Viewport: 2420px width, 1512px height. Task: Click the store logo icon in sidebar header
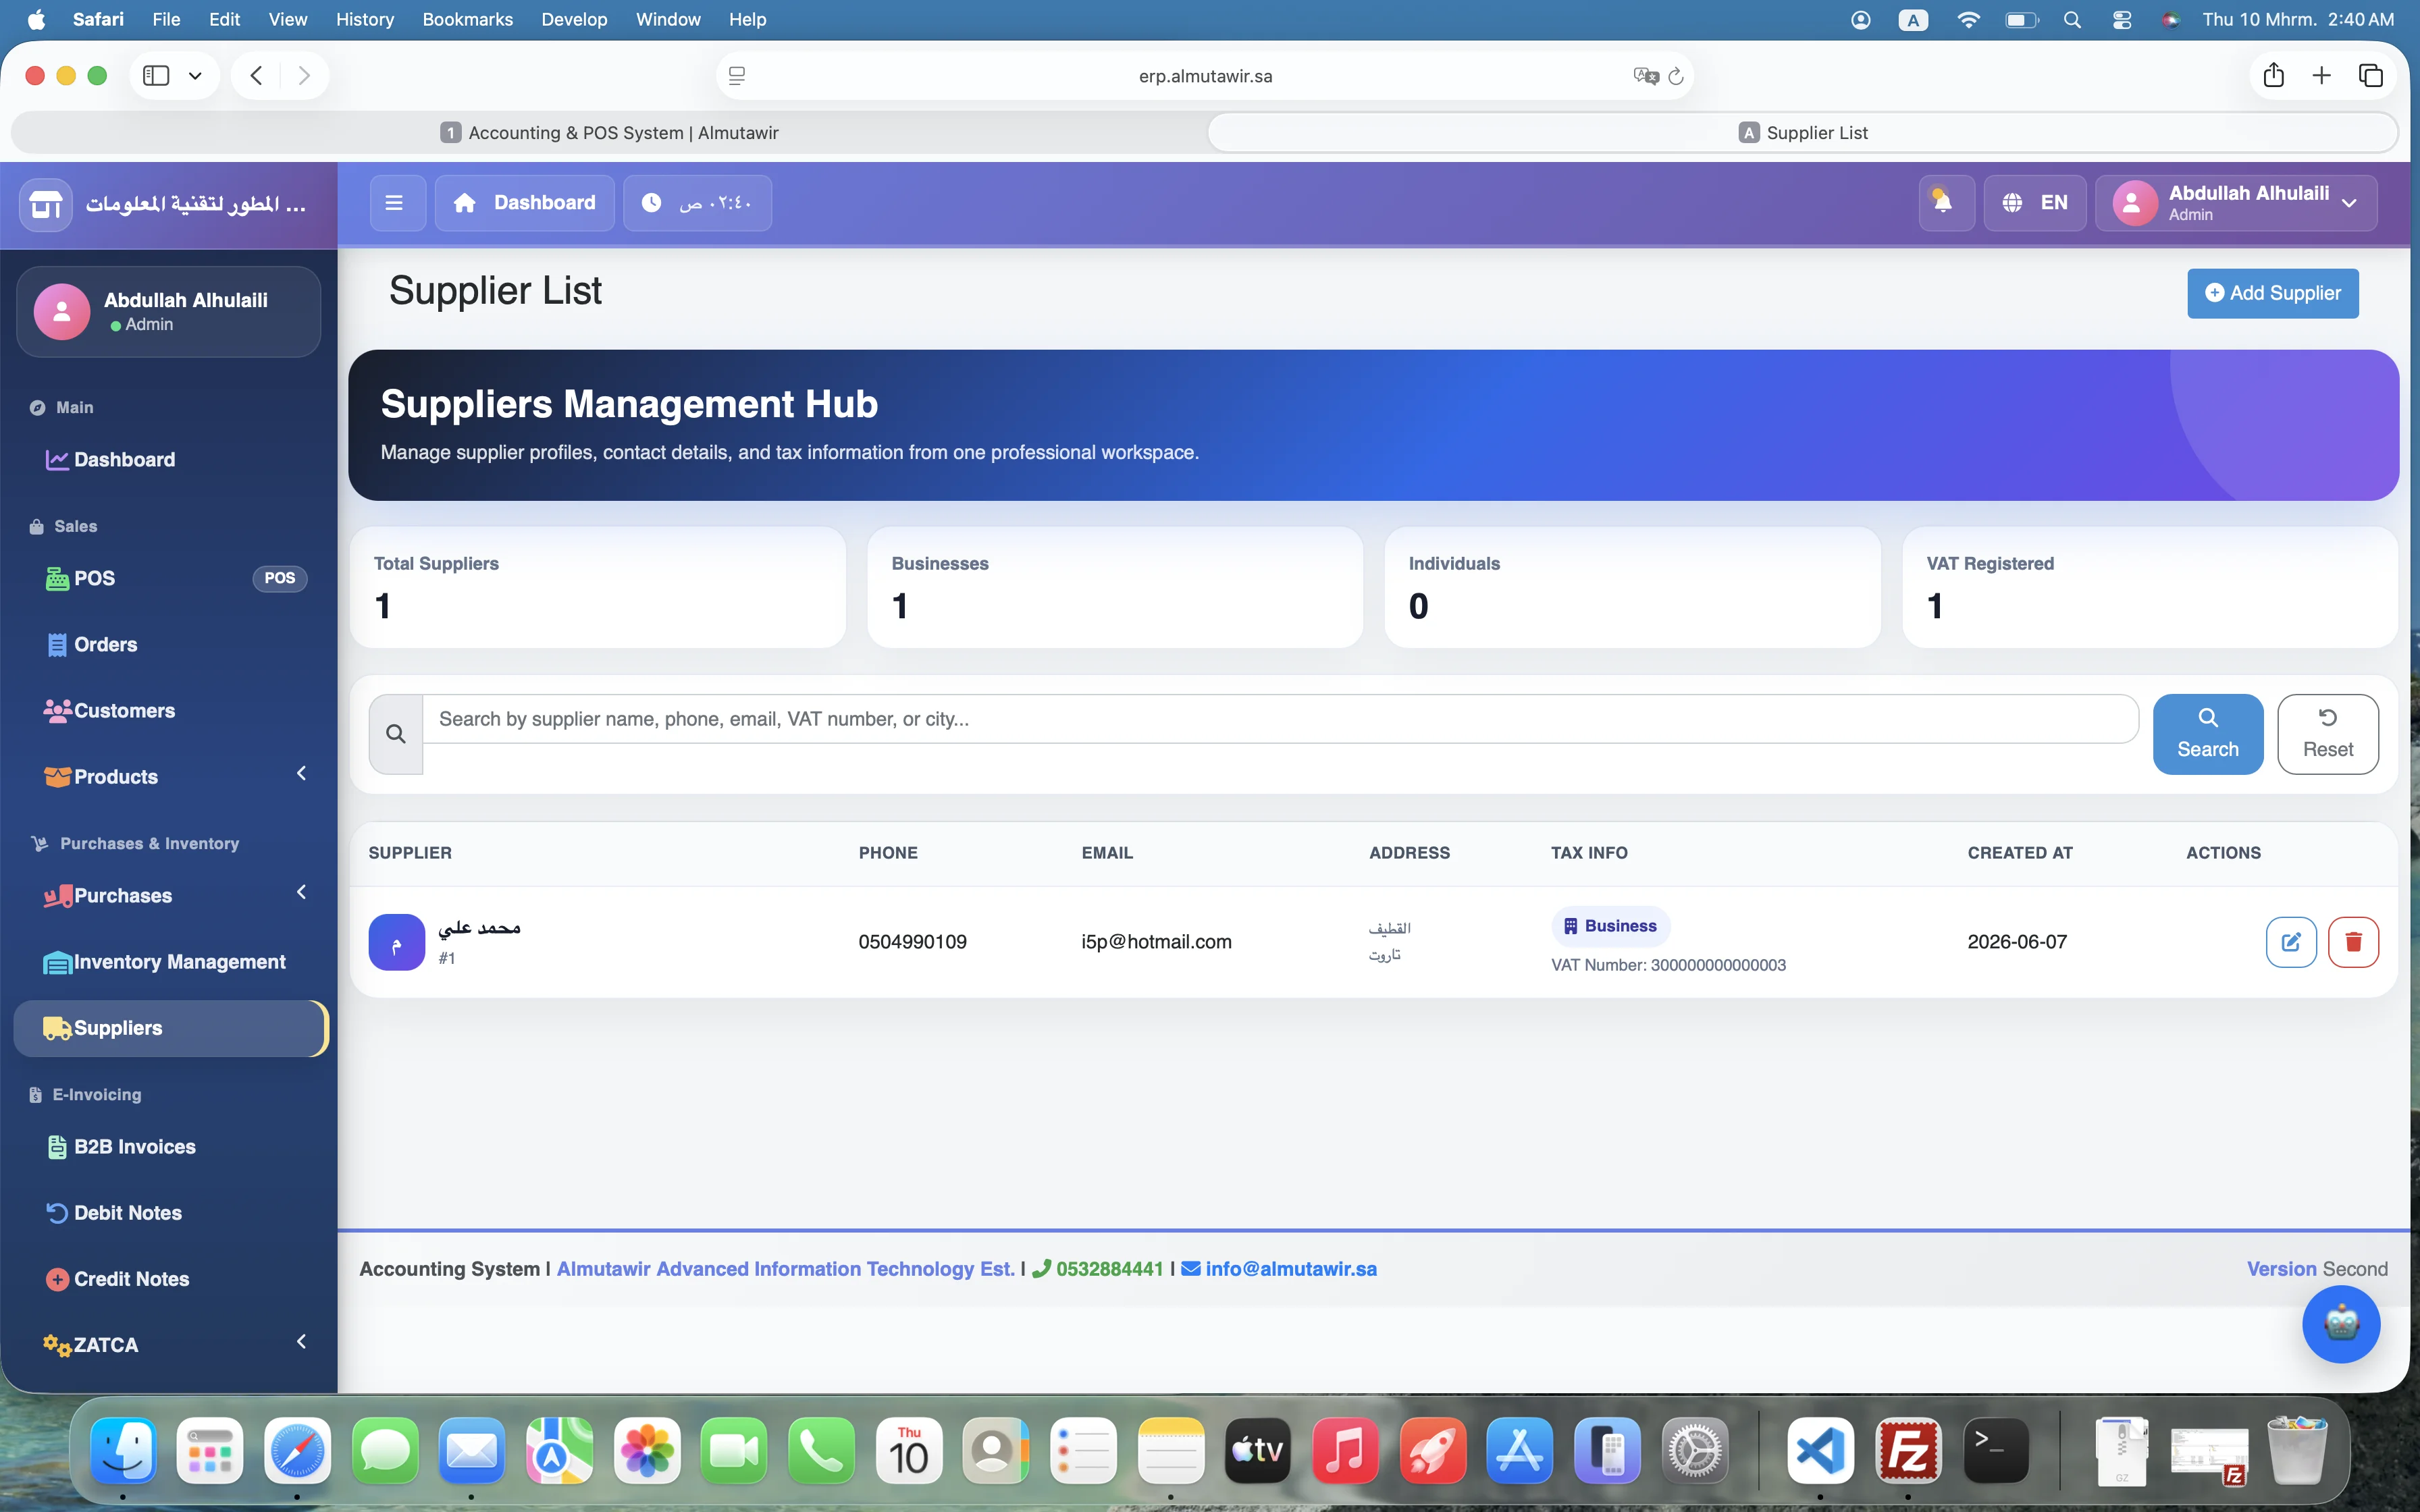pos(45,205)
